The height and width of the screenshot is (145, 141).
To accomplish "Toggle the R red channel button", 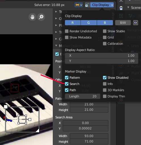I will pyautogui.click(x=73, y=23).
